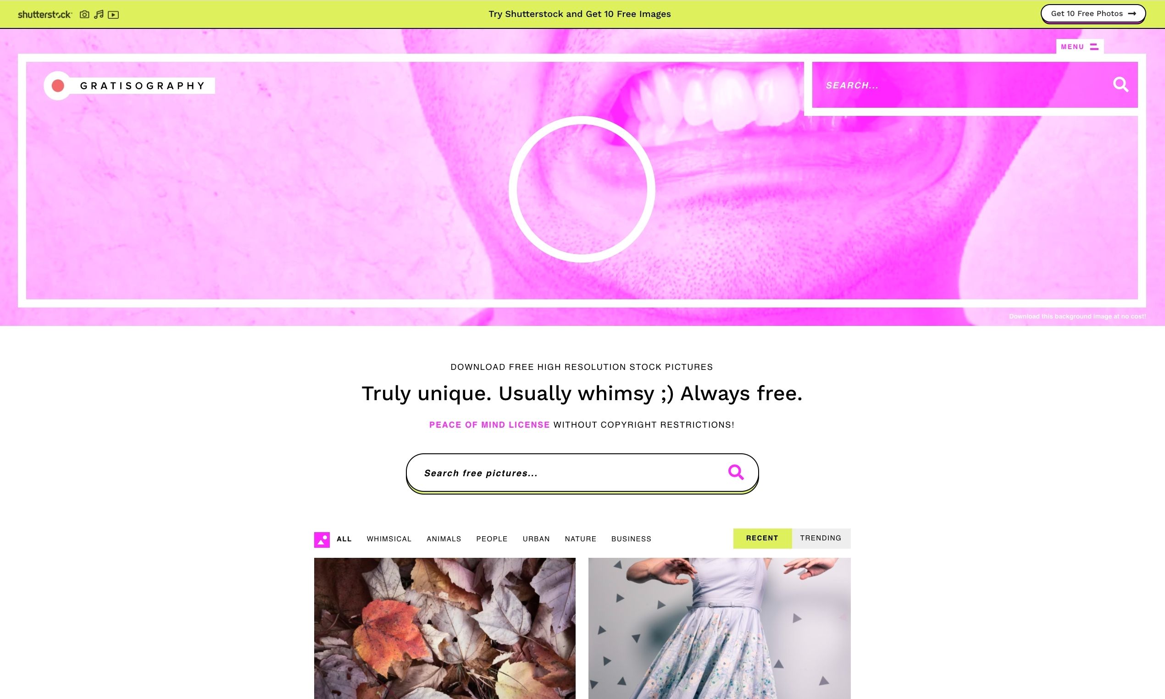Click the Shutterstock video play icon
This screenshot has height=699, width=1165.
click(x=113, y=15)
